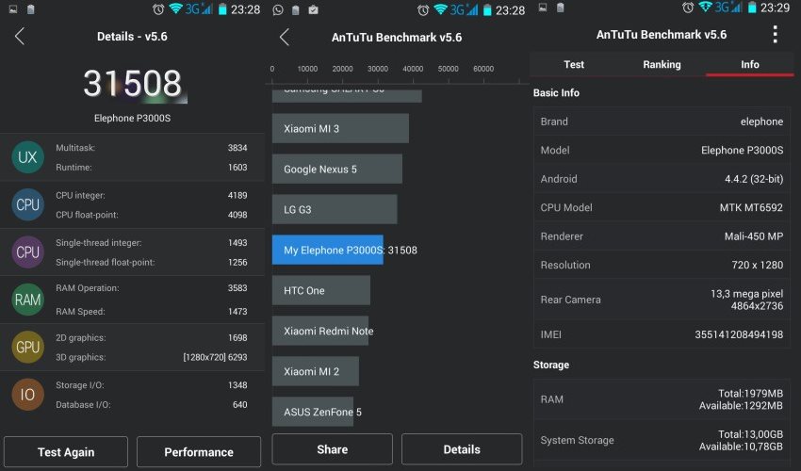Tap the purple CPU single-thread icon

(x=27, y=252)
